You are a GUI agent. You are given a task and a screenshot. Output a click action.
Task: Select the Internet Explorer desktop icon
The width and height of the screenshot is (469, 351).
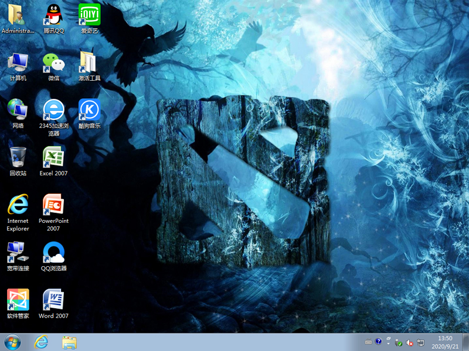(x=18, y=212)
